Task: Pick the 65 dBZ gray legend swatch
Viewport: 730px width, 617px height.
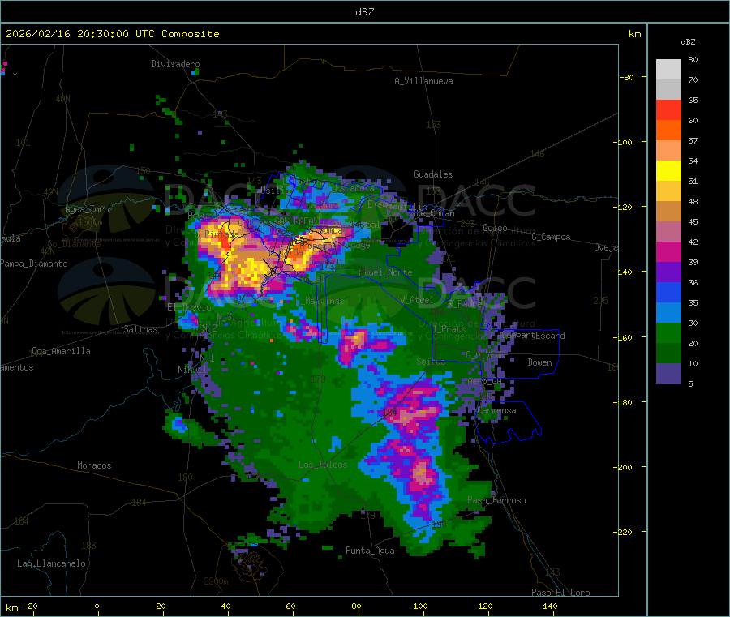Action: (668, 89)
